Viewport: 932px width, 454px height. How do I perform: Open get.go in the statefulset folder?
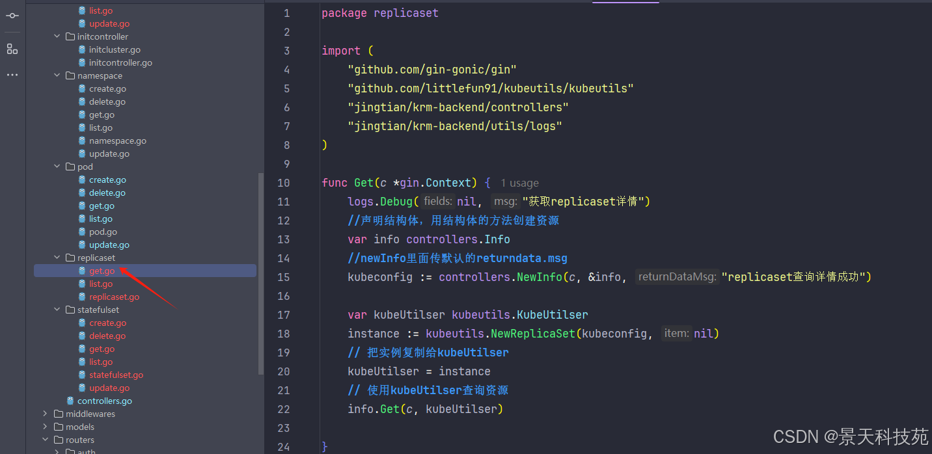(102, 349)
